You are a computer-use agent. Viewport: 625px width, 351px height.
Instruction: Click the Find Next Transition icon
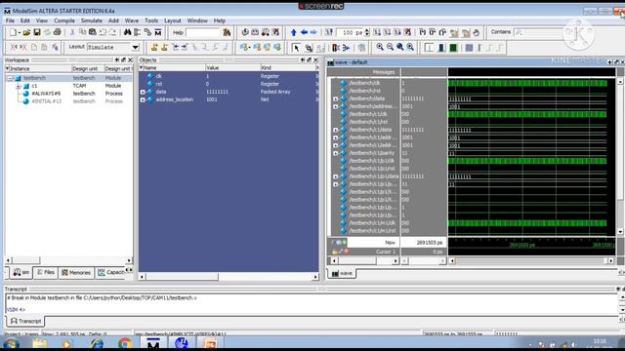(185, 48)
